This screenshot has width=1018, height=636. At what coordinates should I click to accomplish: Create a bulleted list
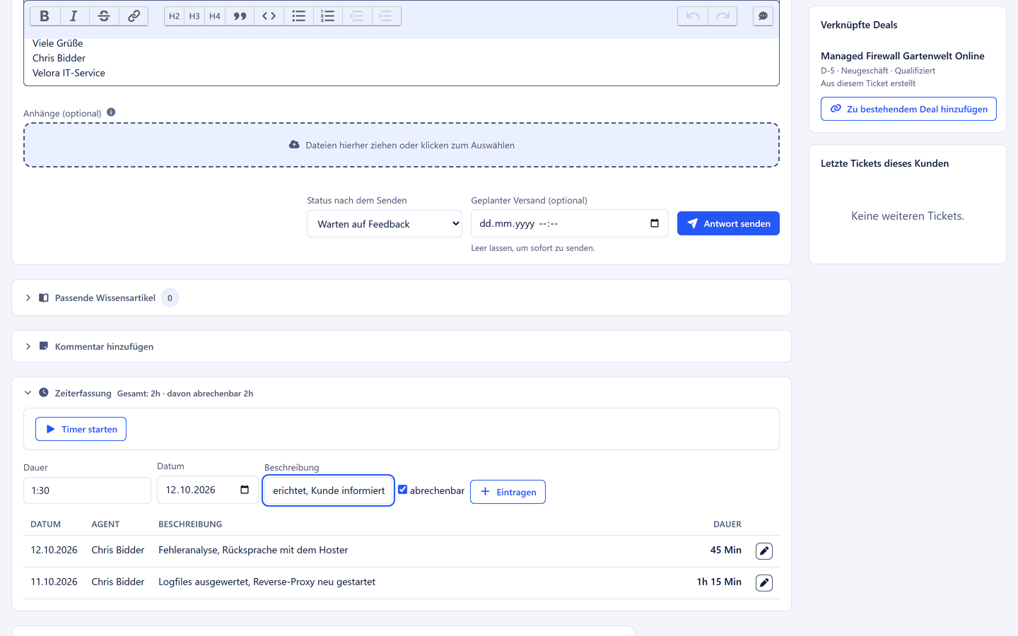pos(298,16)
